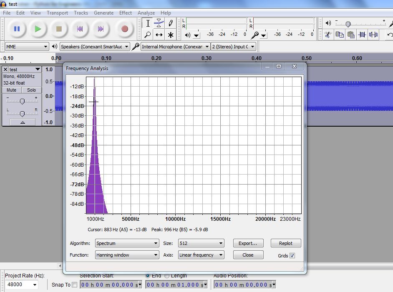
Task: Click the Copy icon in edit toolbar
Action: point(339,35)
